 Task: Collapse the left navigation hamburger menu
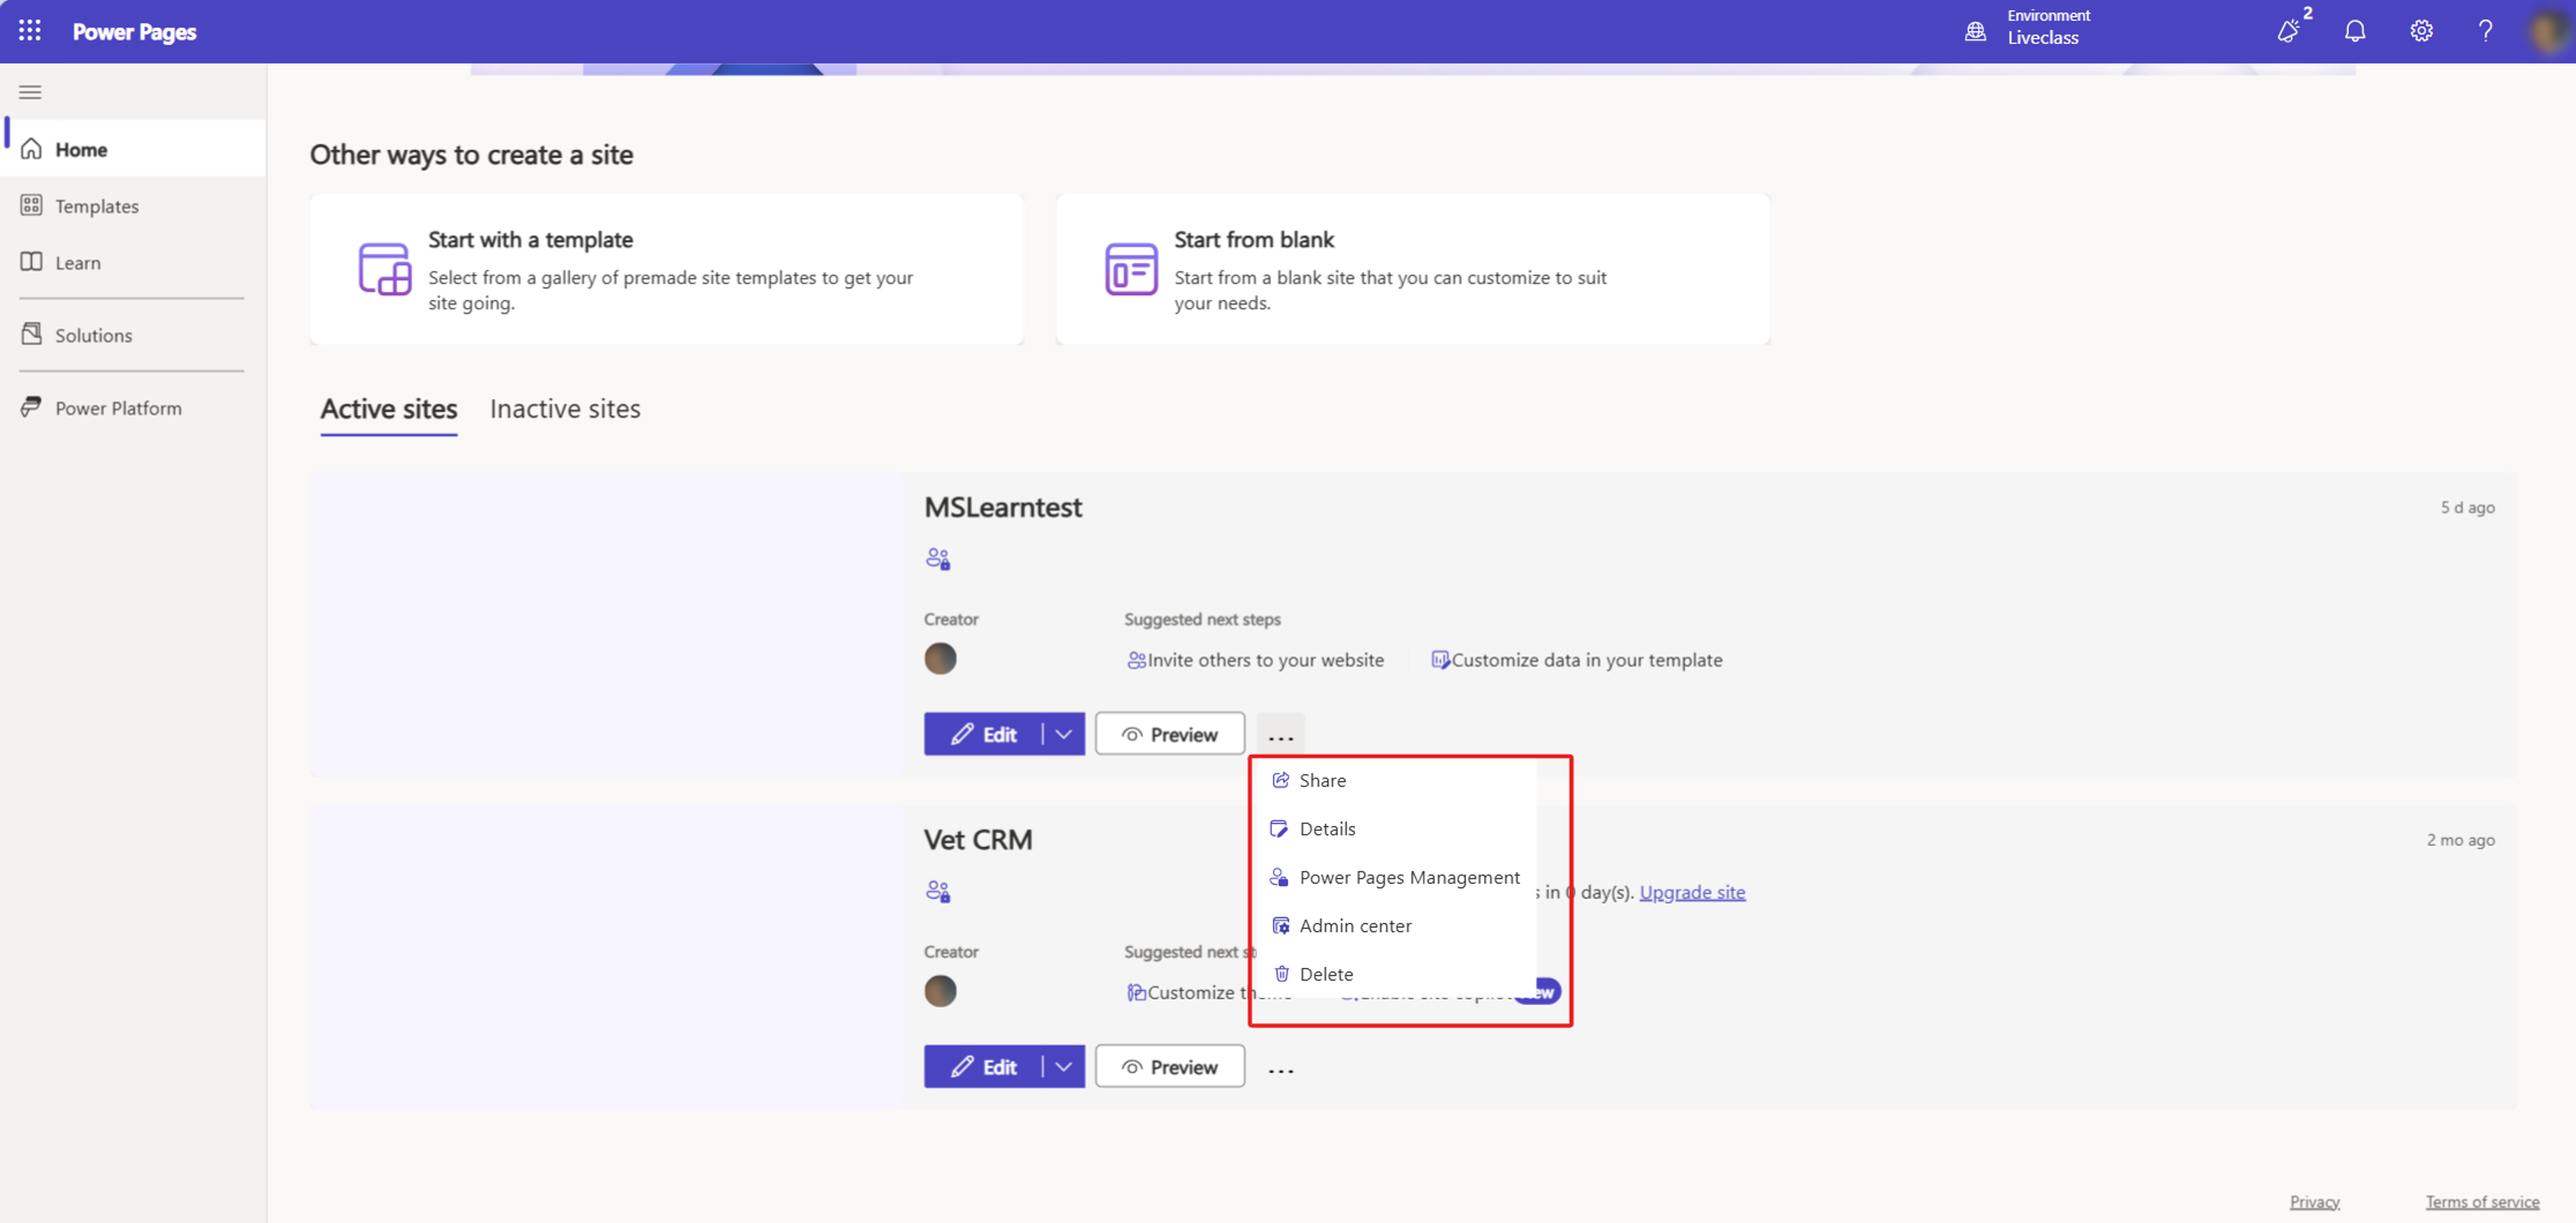click(x=30, y=92)
